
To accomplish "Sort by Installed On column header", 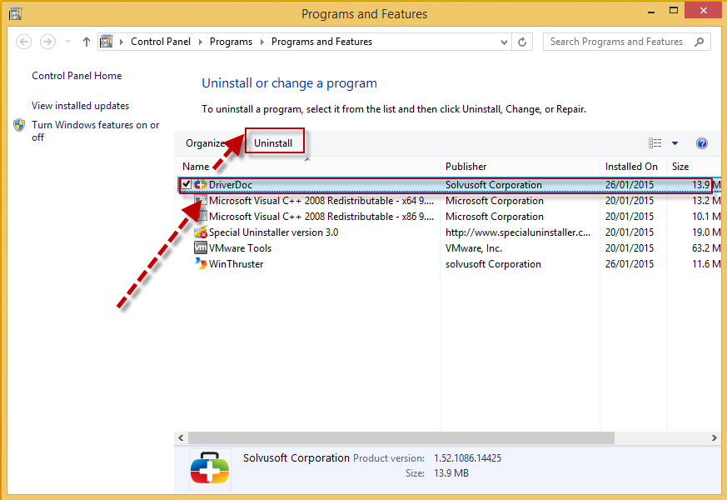I will (x=631, y=167).
